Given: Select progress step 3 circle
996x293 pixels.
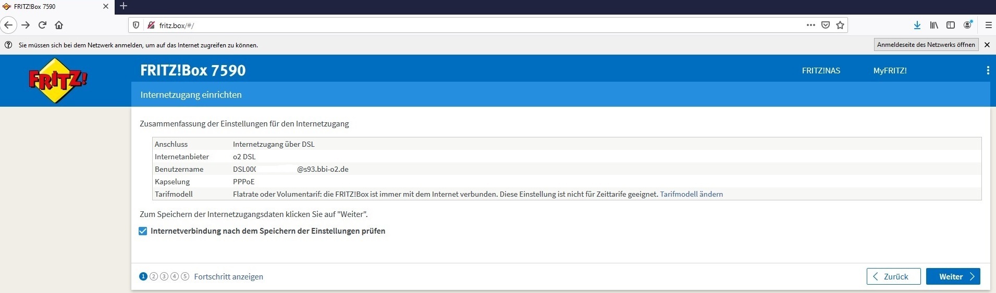Looking at the screenshot, I should click(x=164, y=276).
